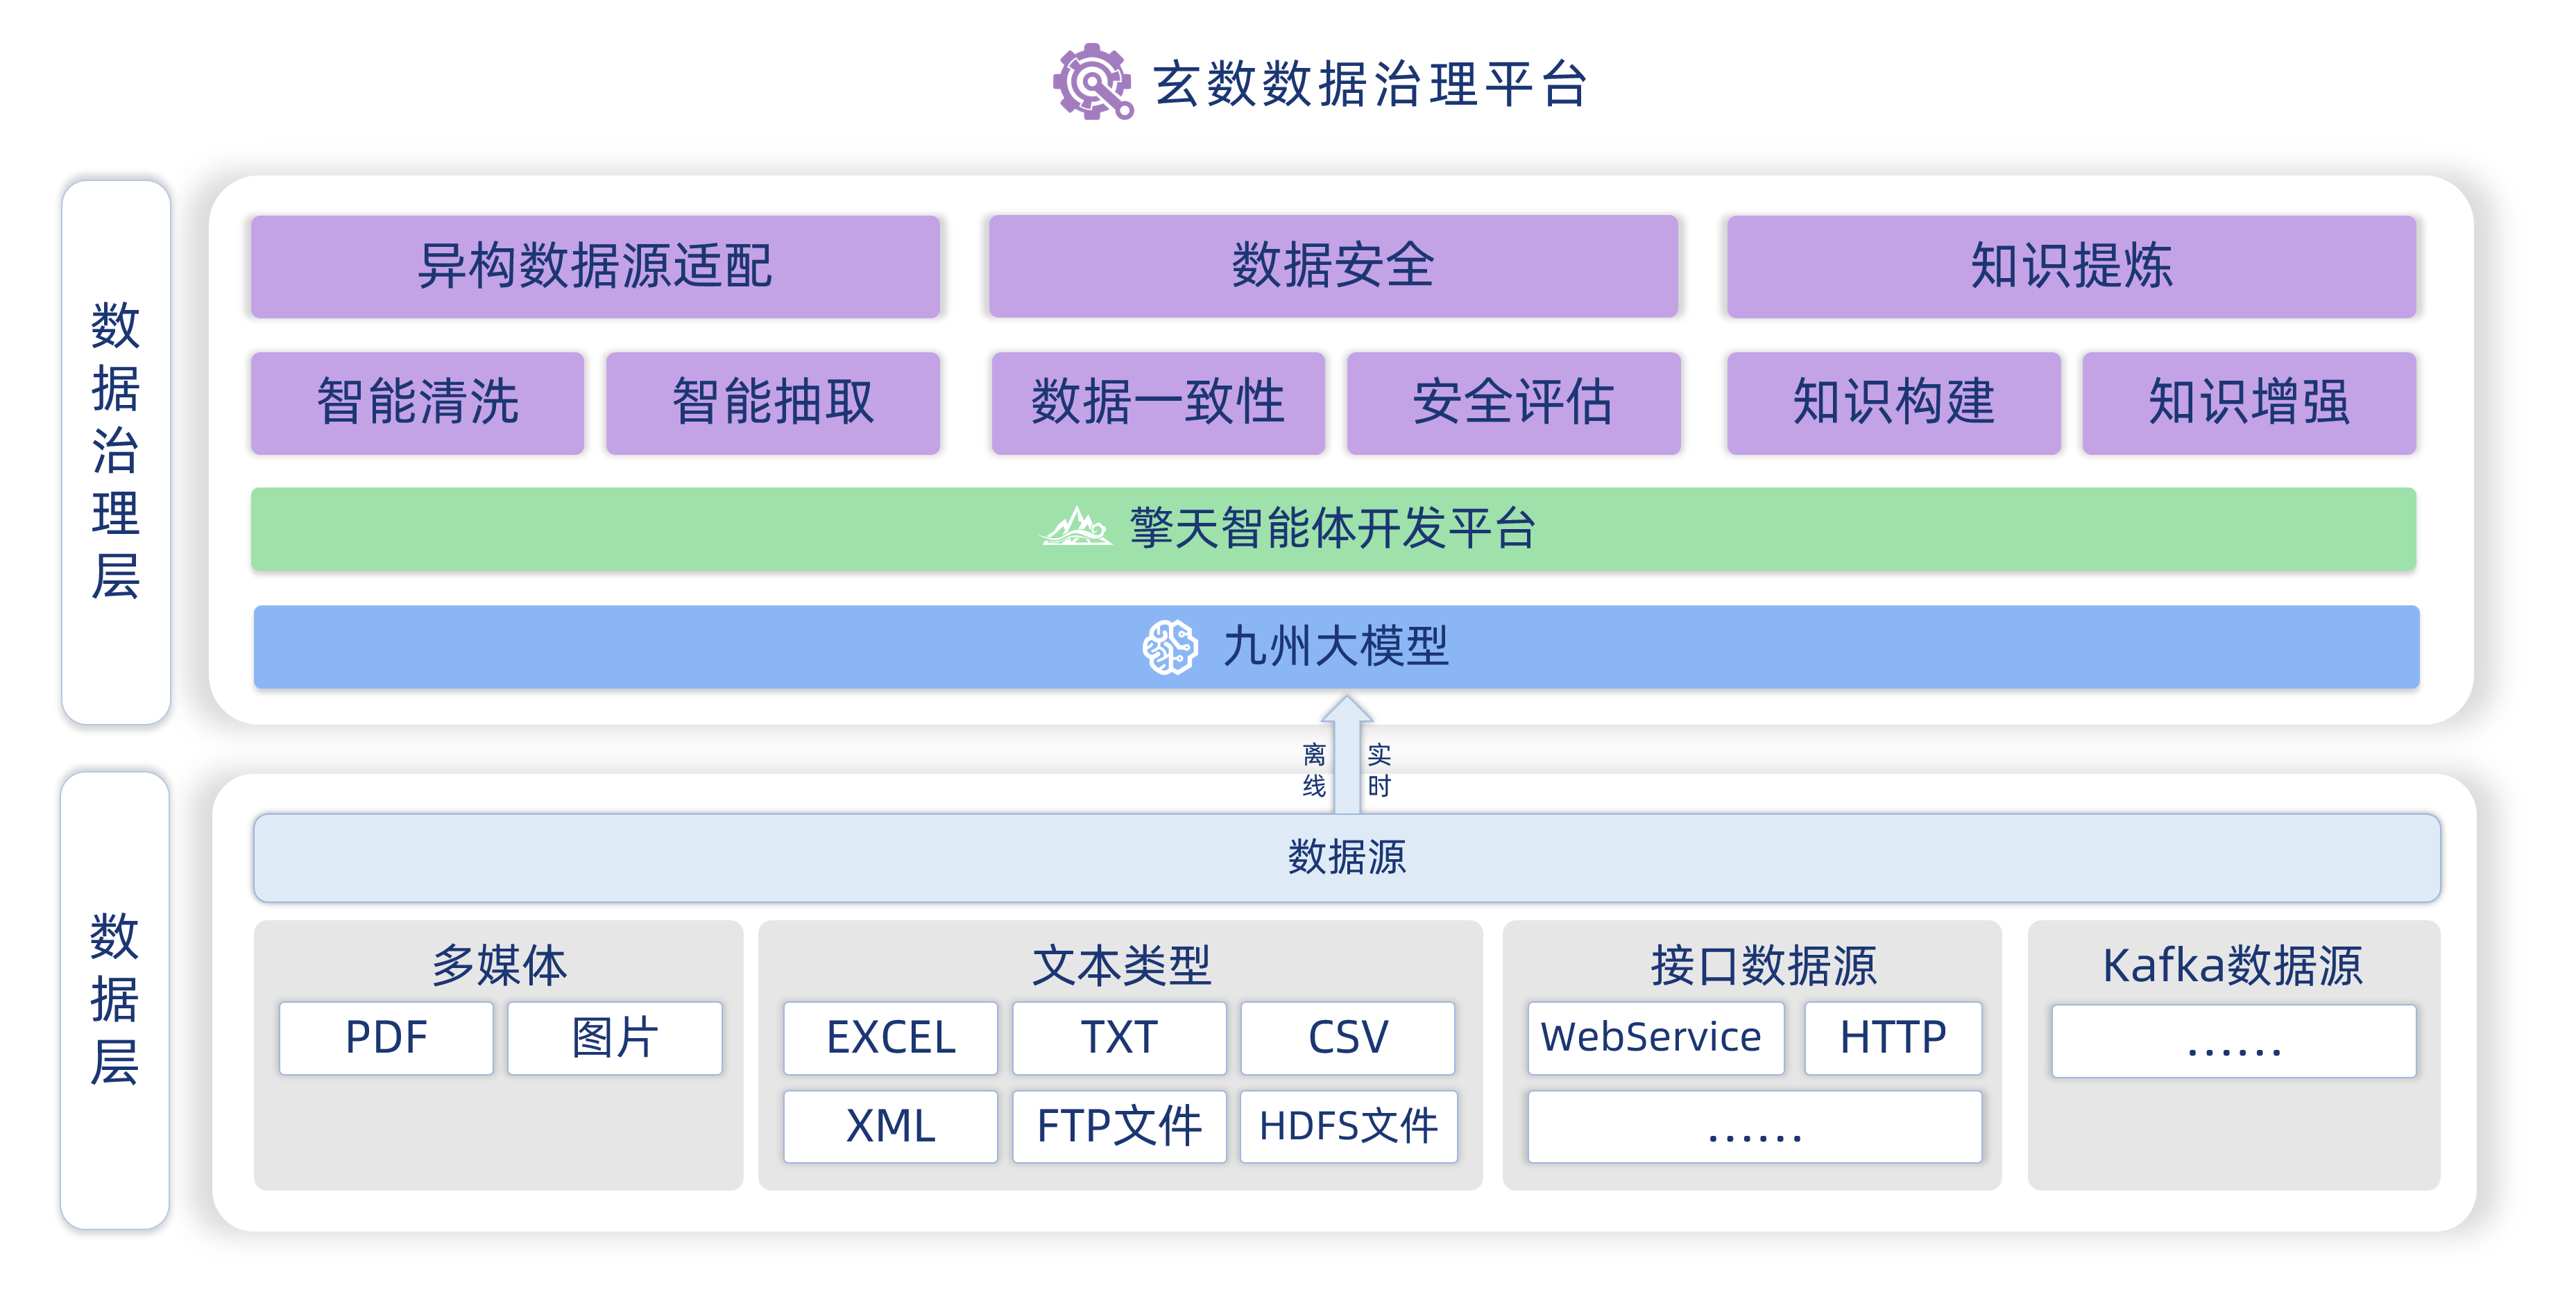Click the brain icon beside 九州大模型

[x=1169, y=646]
